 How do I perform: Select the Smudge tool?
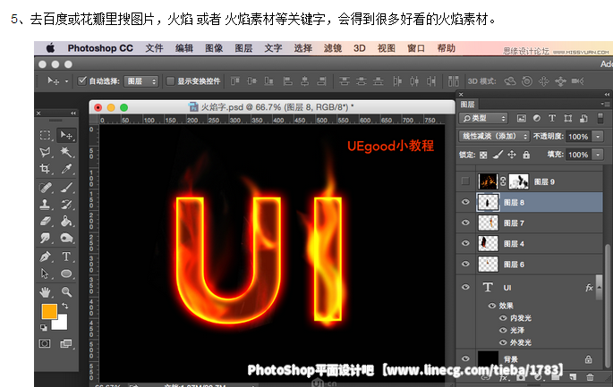[46, 238]
